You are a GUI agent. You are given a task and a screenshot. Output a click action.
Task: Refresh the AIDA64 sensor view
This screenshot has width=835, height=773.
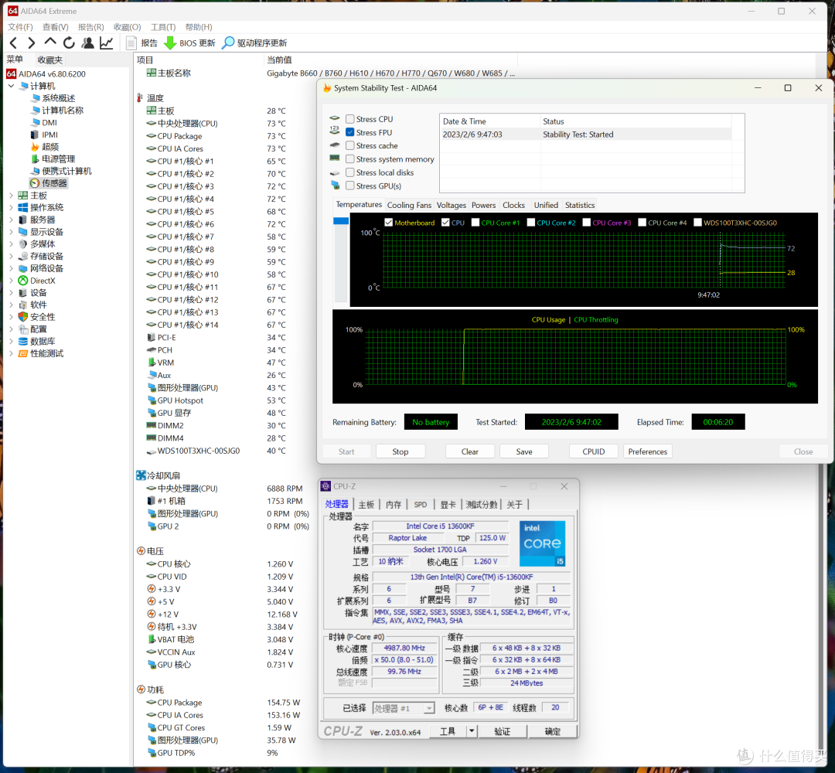(70, 43)
